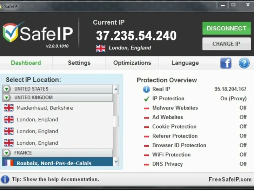The image size is (254, 190).
Task: Click the location list scroll down arrow
Action: pyautogui.click(x=116, y=161)
